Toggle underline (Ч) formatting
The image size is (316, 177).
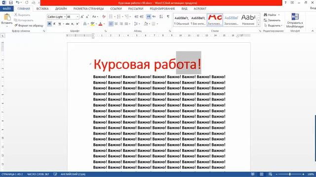tap(59, 24)
